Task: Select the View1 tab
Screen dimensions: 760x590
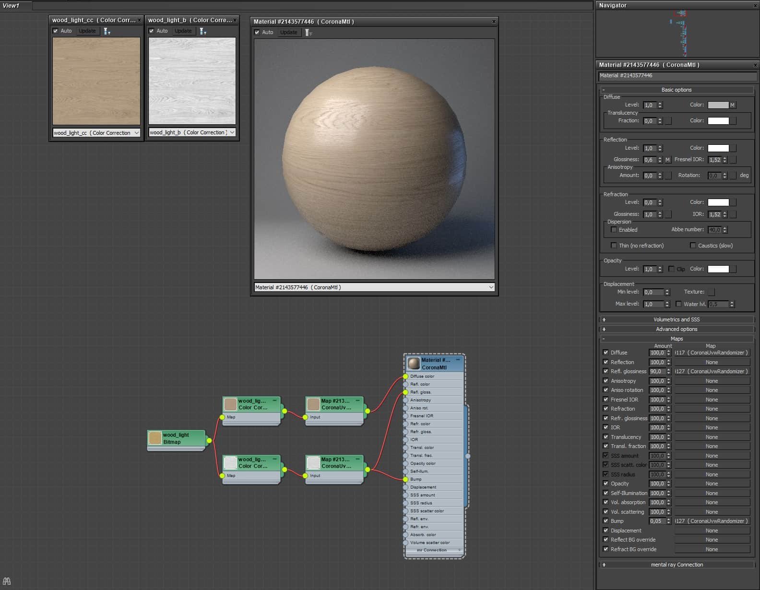Action: (12, 6)
